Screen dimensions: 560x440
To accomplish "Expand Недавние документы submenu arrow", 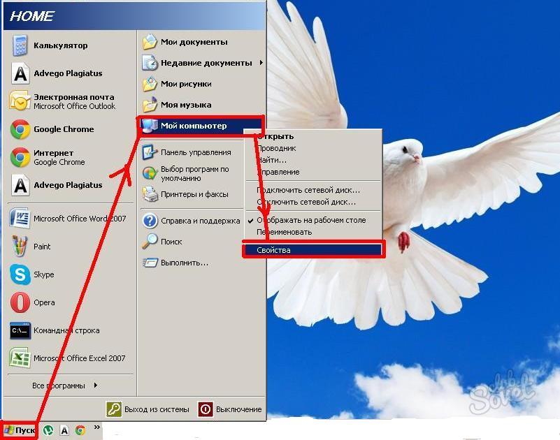I will pyautogui.click(x=261, y=63).
